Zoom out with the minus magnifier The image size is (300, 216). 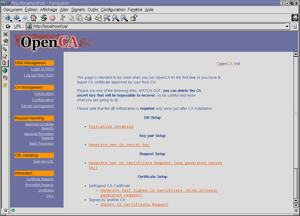(124, 18)
